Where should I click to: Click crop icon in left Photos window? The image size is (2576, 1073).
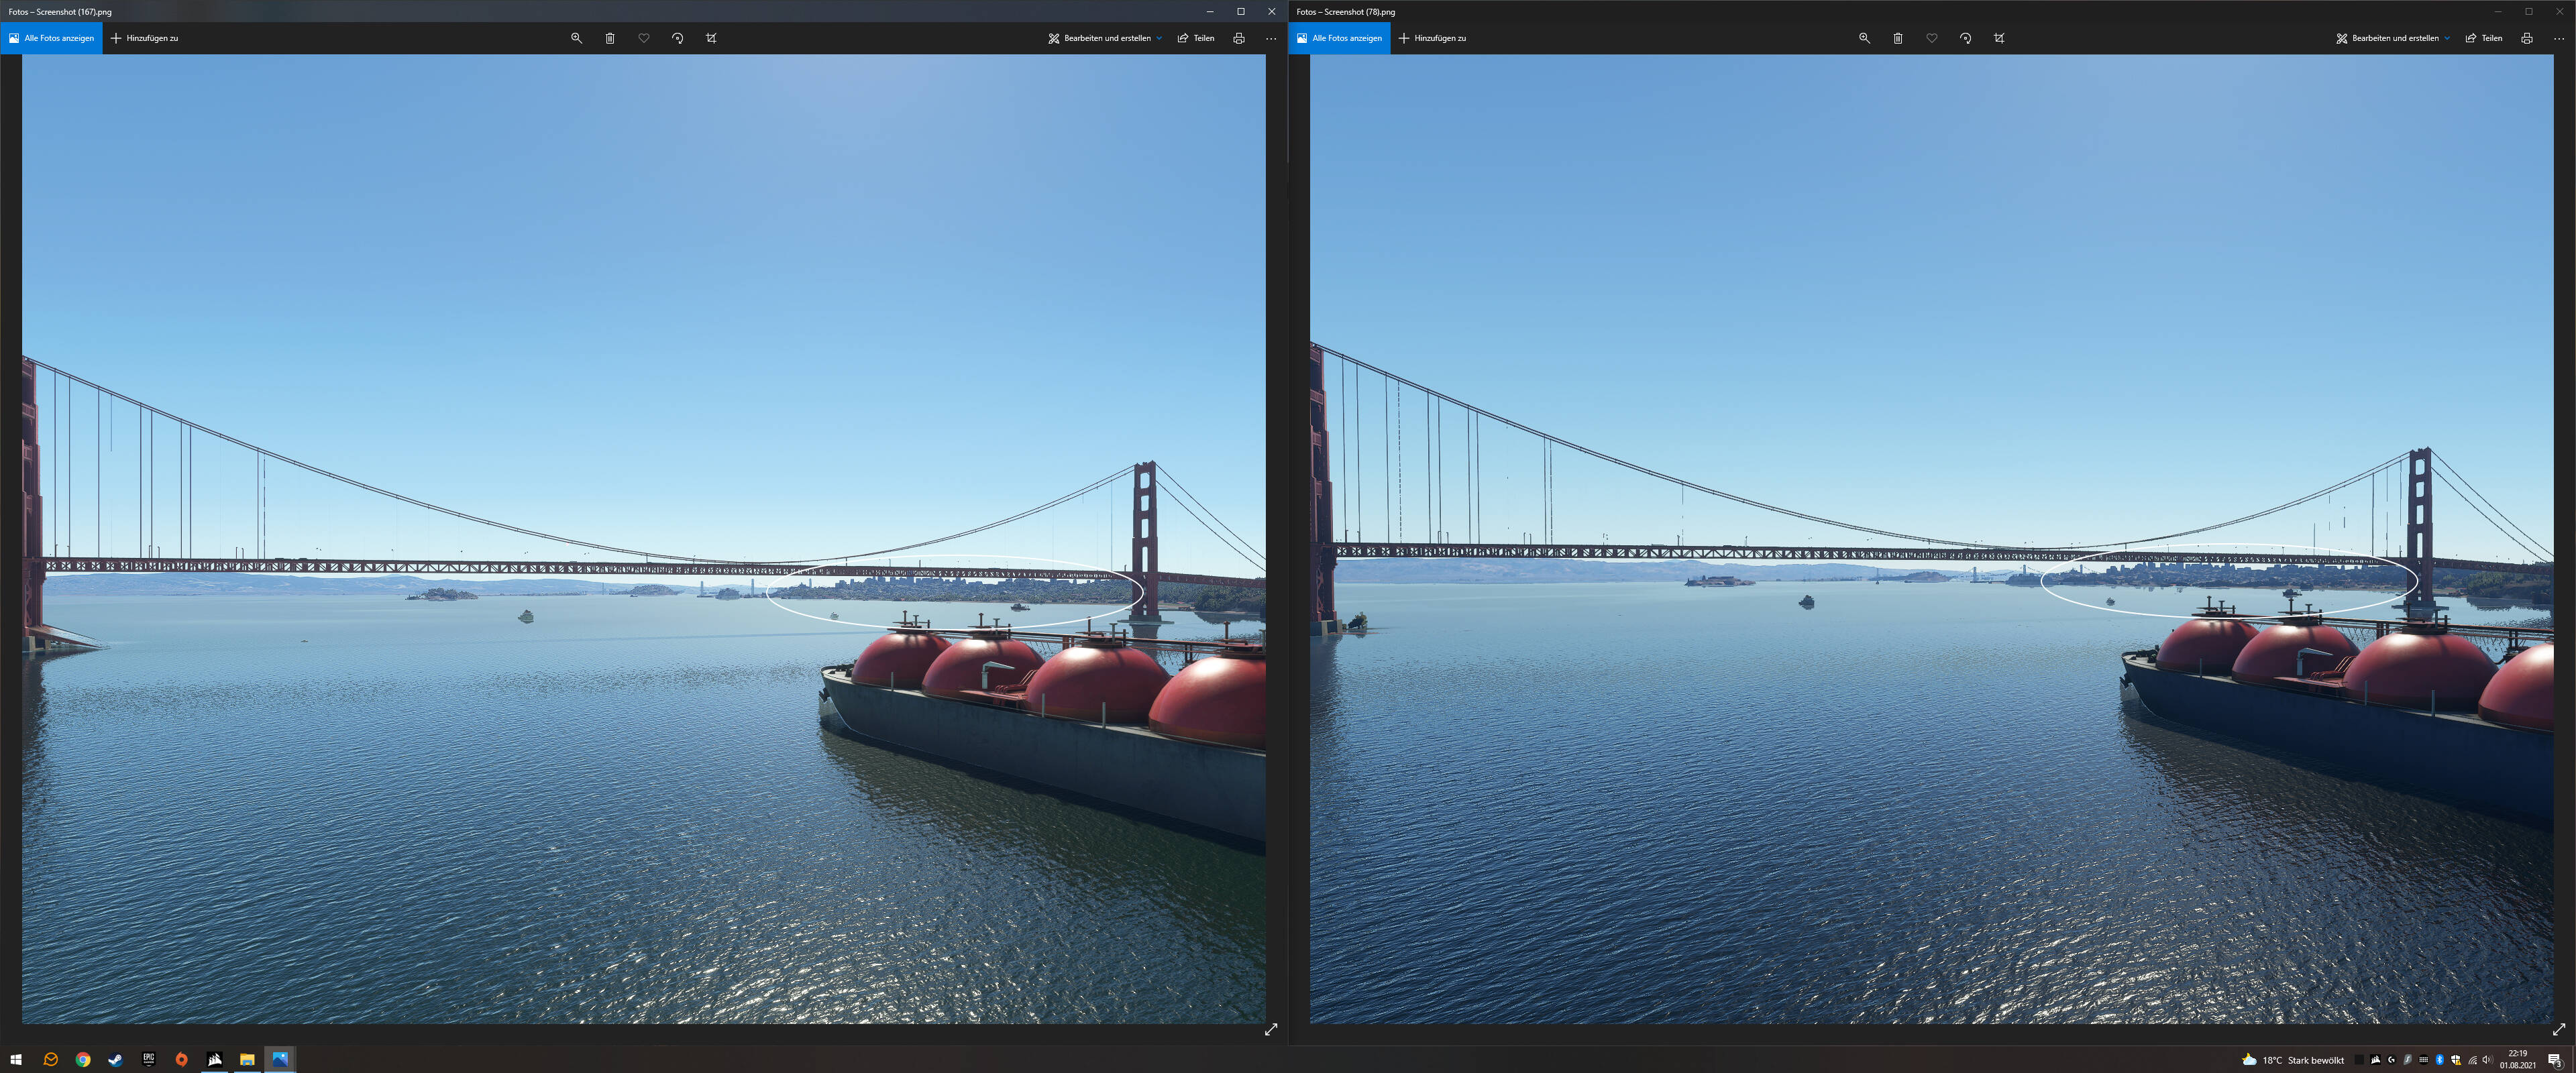711,38
